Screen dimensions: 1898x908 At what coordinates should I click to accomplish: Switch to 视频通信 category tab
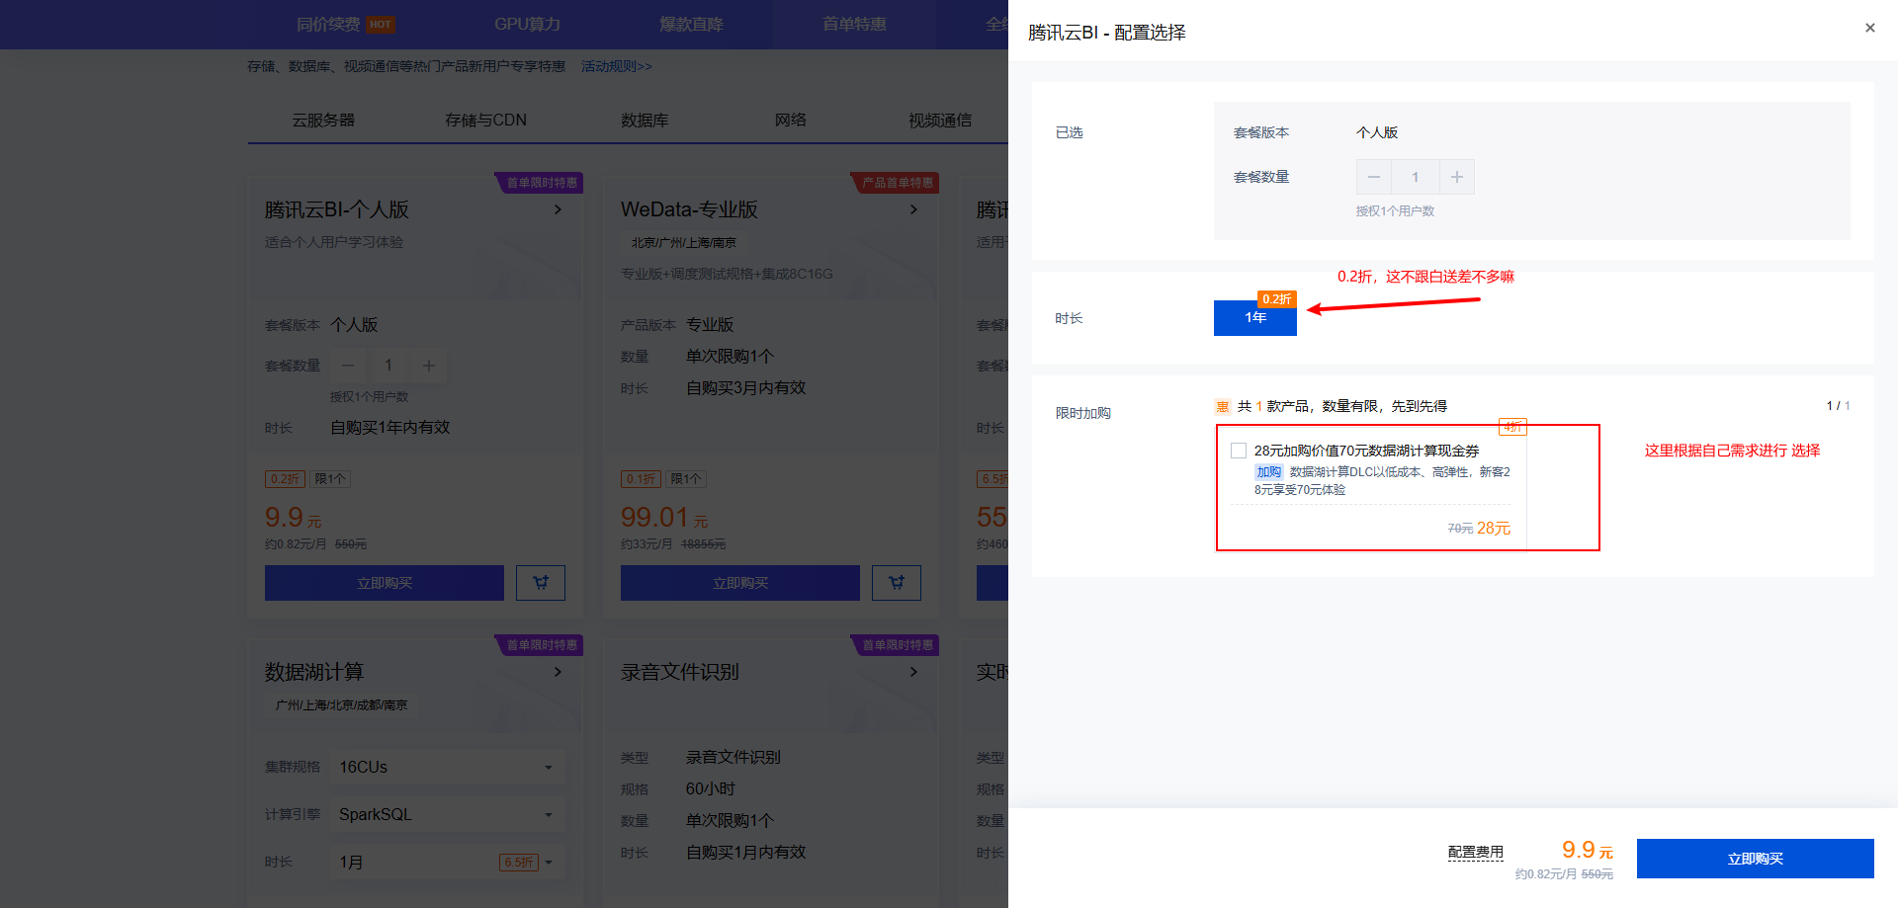[x=940, y=120]
